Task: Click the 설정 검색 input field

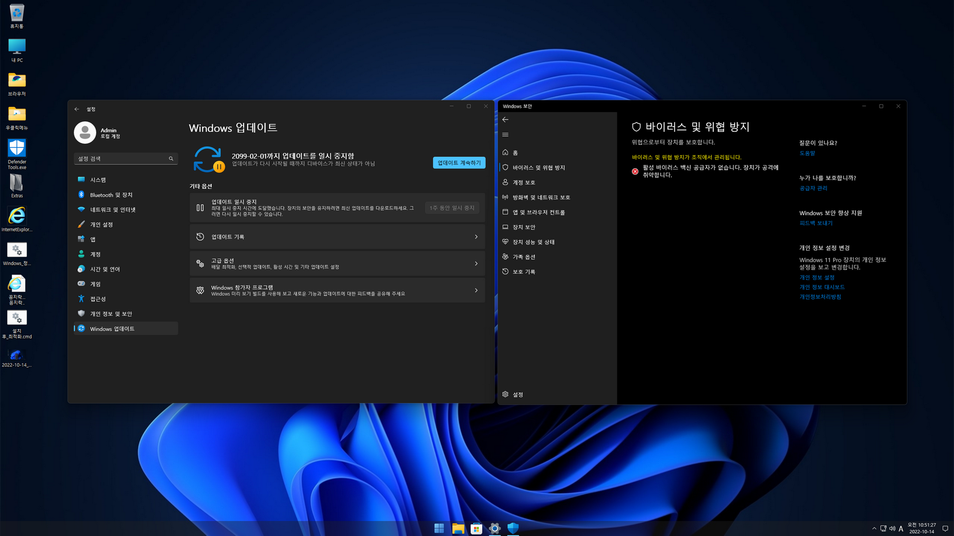Action: click(x=126, y=159)
